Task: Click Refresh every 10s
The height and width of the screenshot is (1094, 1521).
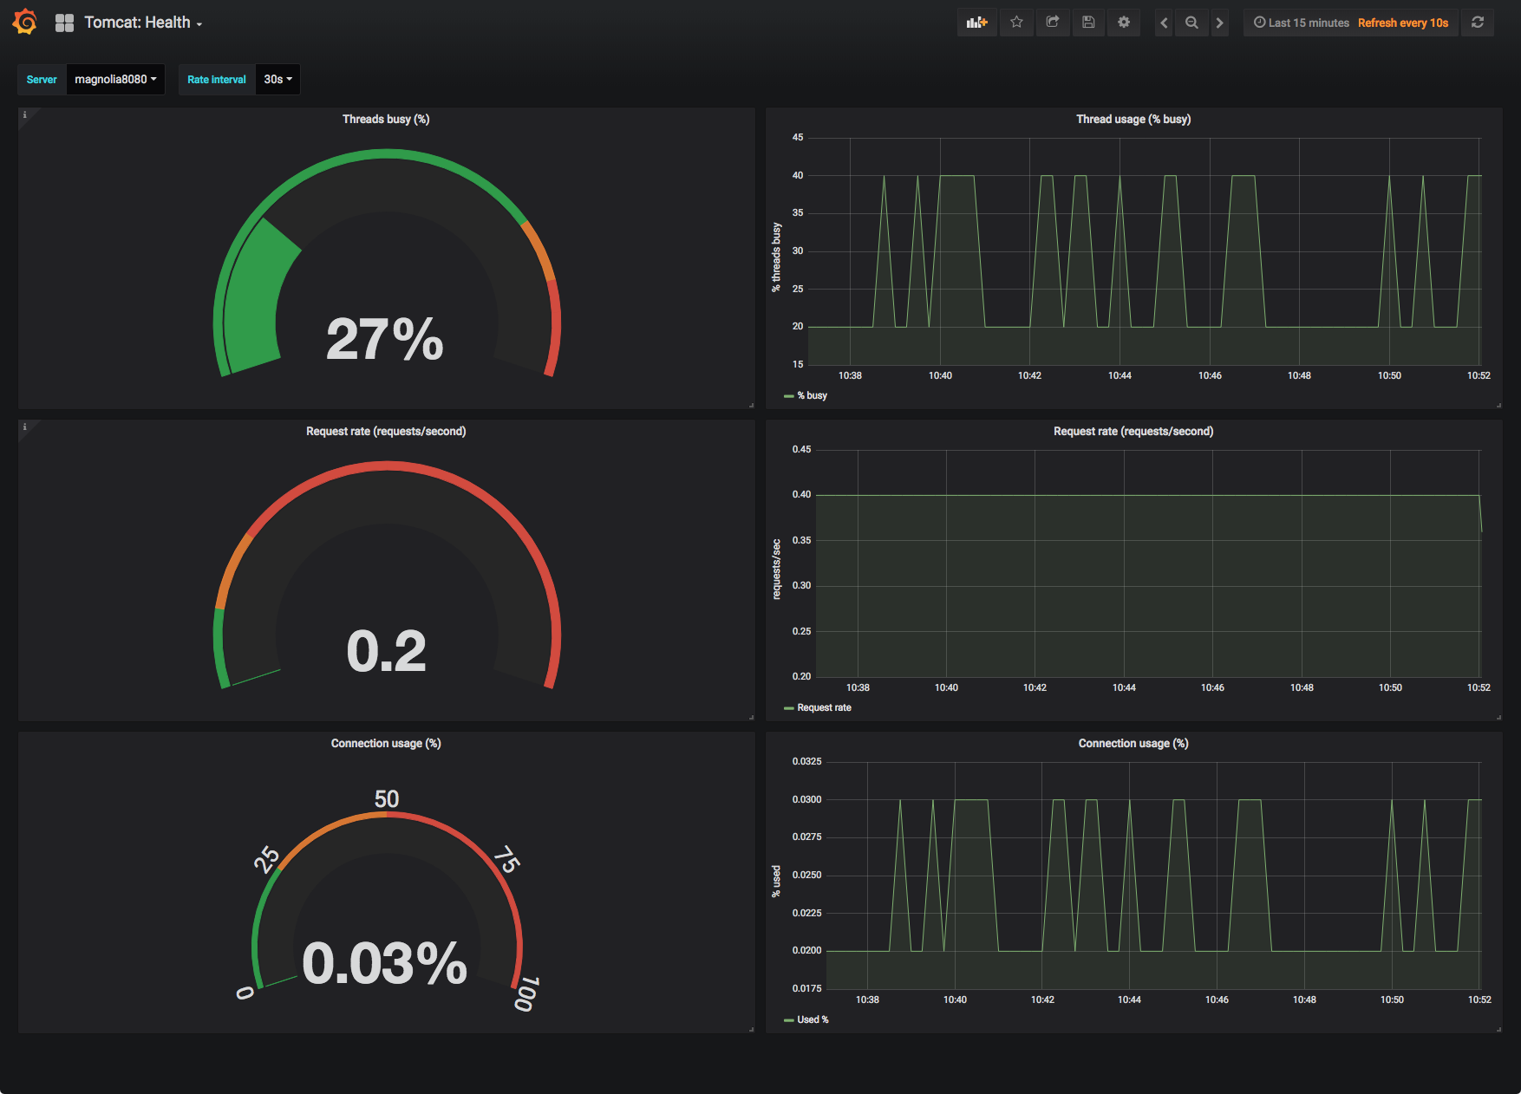Action: click(x=1403, y=23)
